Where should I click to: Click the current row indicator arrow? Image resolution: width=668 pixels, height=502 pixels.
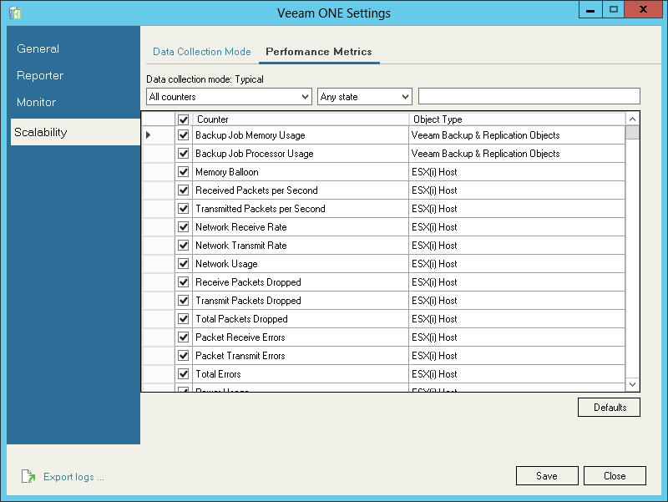click(149, 135)
